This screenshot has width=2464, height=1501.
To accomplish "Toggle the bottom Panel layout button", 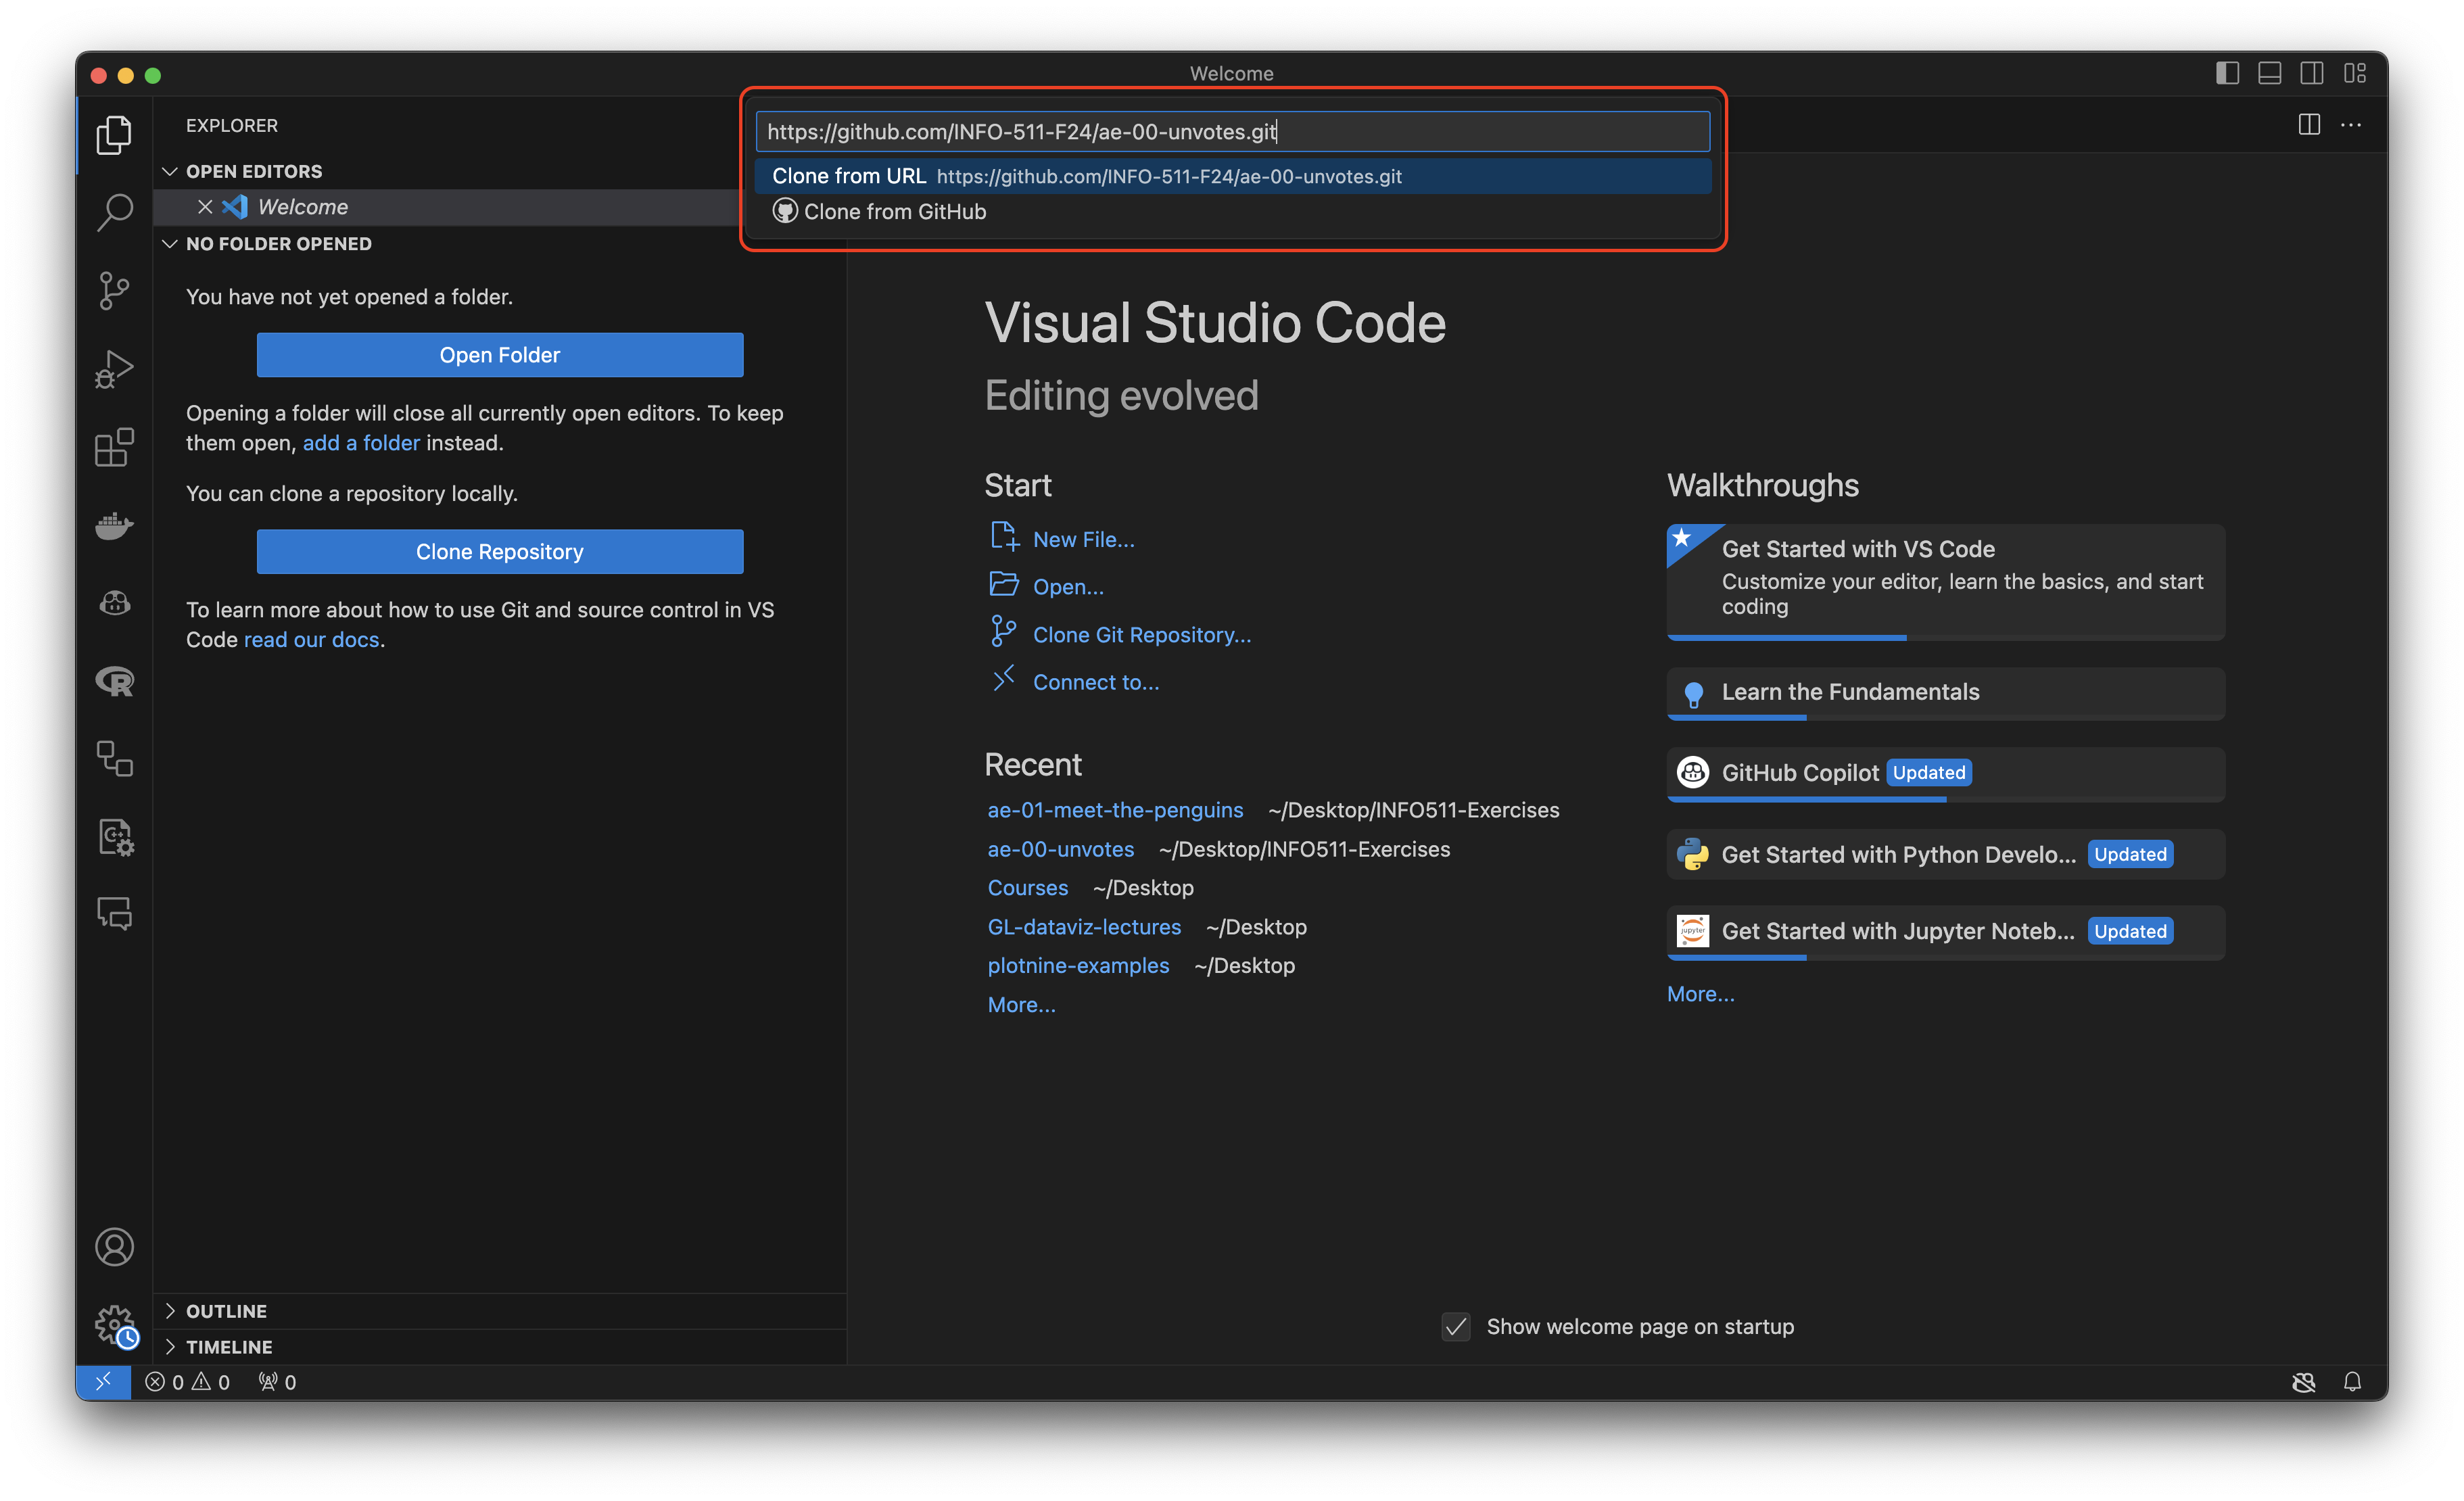I will [x=2269, y=73].
